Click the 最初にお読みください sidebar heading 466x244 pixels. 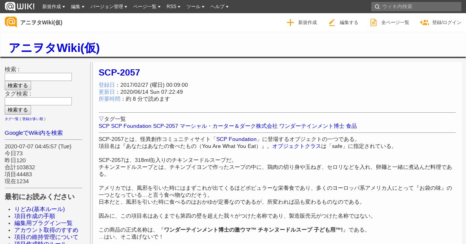40,197
